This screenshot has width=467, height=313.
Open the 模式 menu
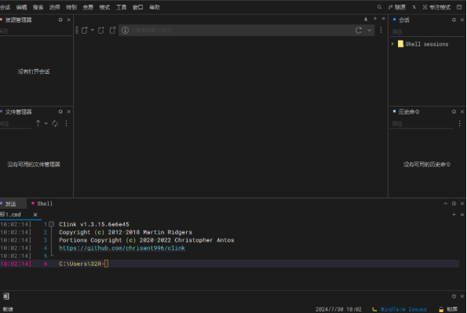point(104,7)
